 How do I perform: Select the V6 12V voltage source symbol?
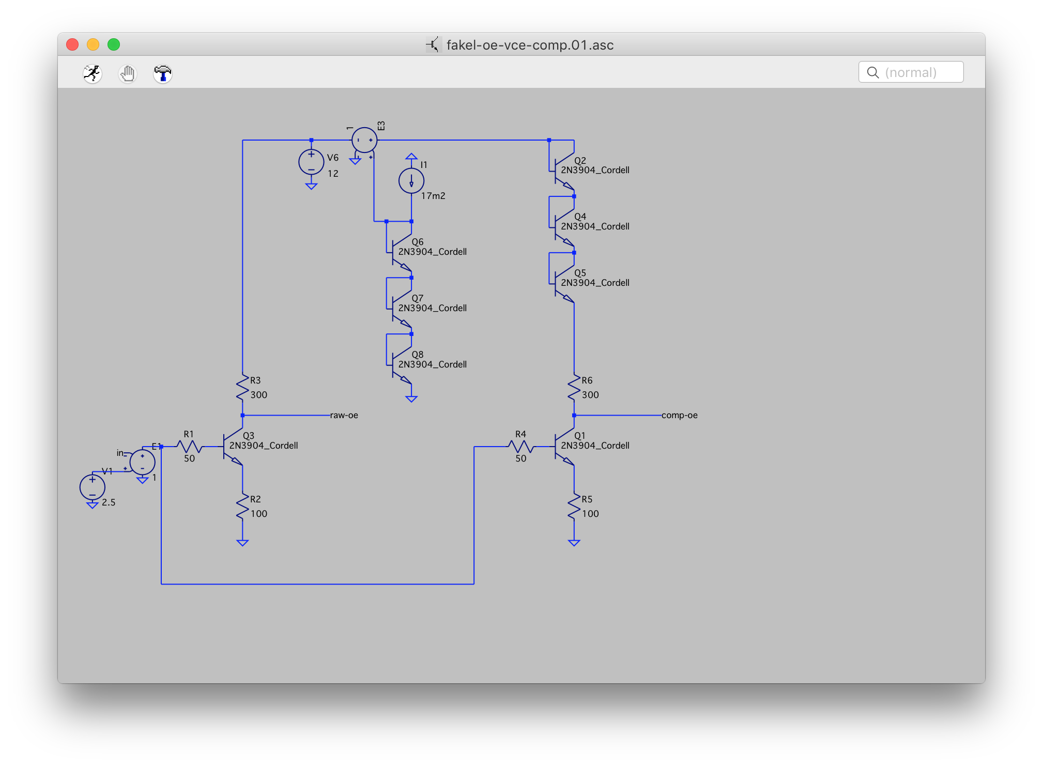[311, 162]
